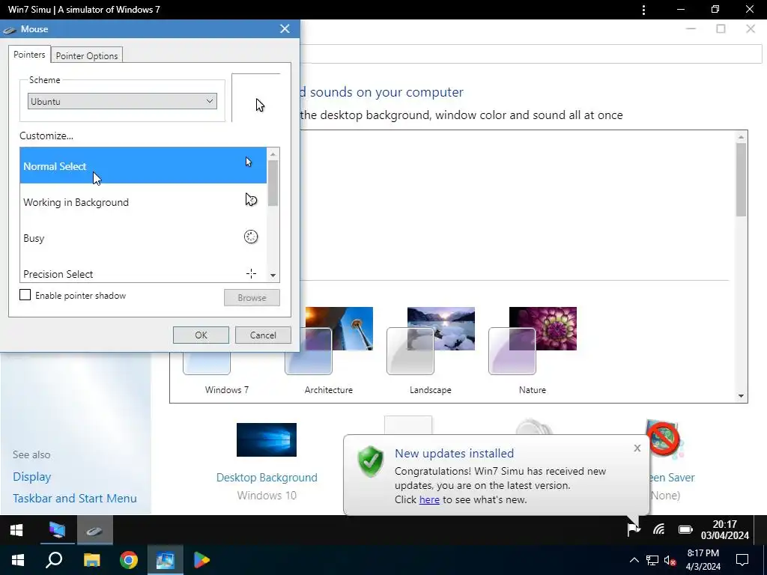Click the themes list scrollbar thumb
767x575 pixels.
click(741, 179)
